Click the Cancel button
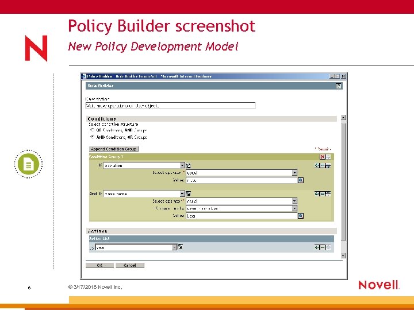 (x=130, y=265)
